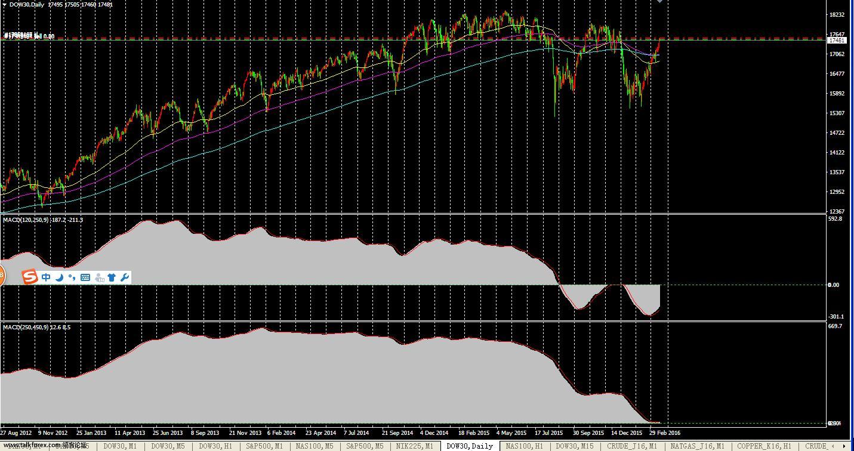Click the 14 Dec 2015 date label
This screenshot has height=451, width=854.
627,433
